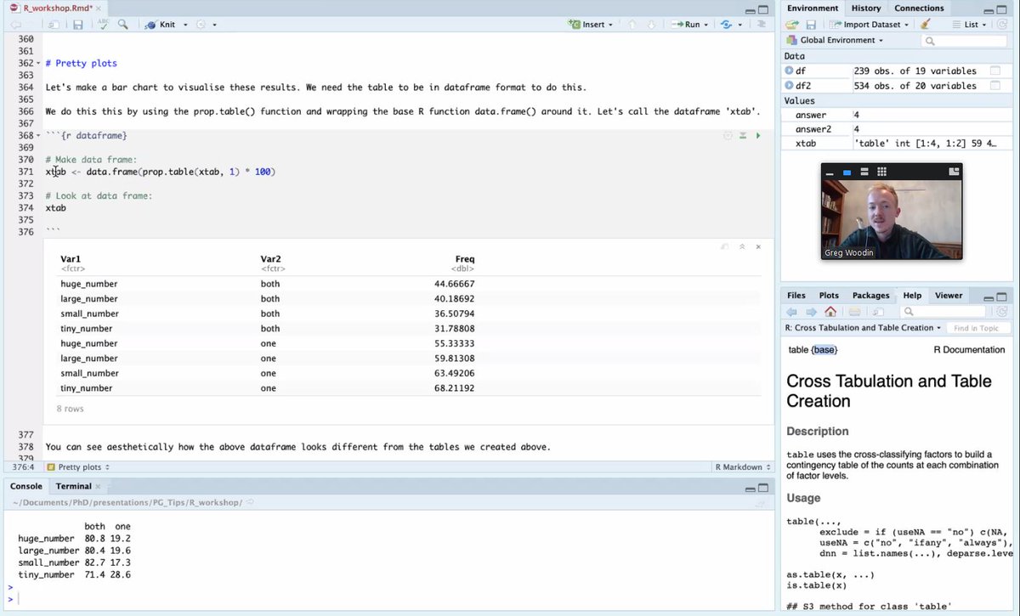Minimize the Greg Woodin video thumbnail
The width and height of the screenshot is (1020, 616).
[x=830, y=172]
